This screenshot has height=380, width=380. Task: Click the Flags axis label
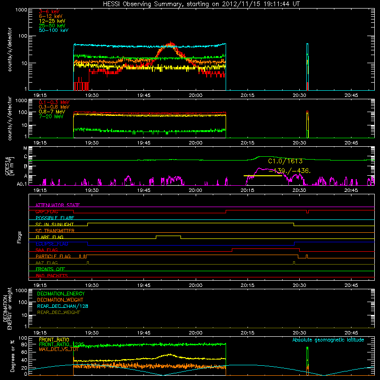pyautogui.click(x=19, y=237)
